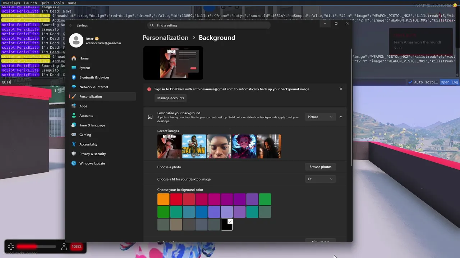Select bright red color swatch
Viewport: 460px width, 258px height.
(x=176, y=199)
